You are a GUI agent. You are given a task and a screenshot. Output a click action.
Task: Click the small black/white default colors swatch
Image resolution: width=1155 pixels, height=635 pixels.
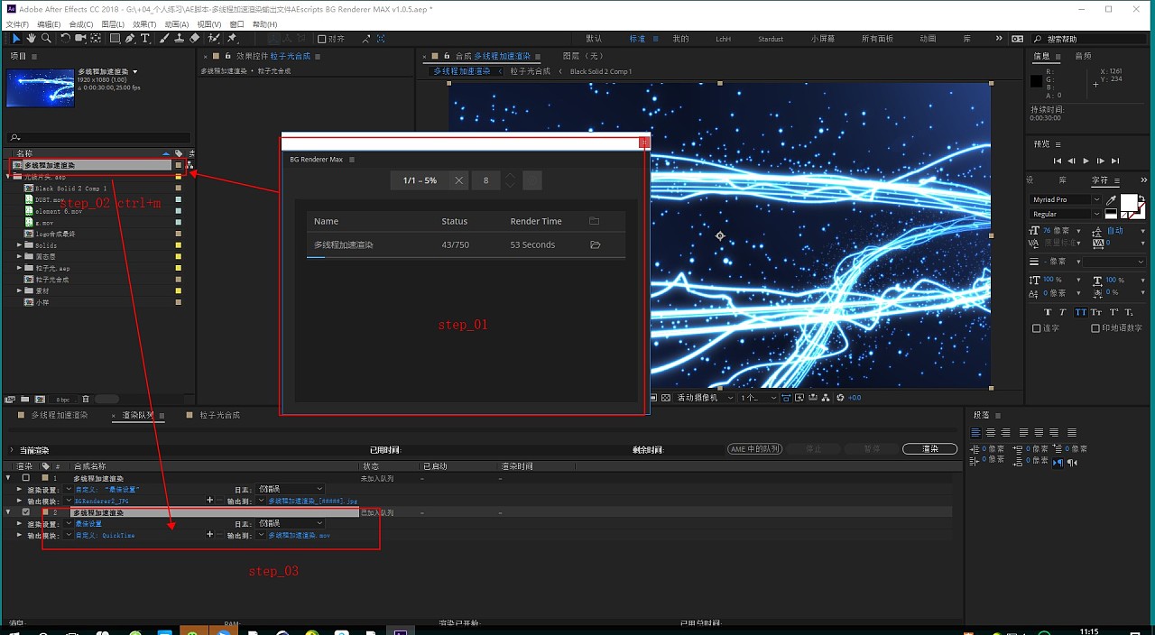(1111, 214)
